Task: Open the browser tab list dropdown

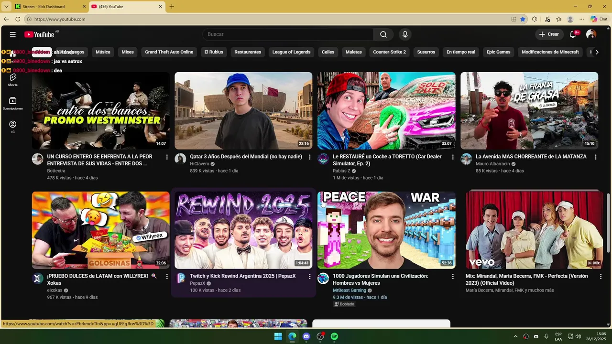Action: 6,6
